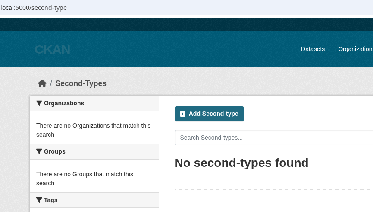Viewport: 373px width, 212px height.
Task: Click the funnel icon beside Groups
Action: (x=39, y=151)
